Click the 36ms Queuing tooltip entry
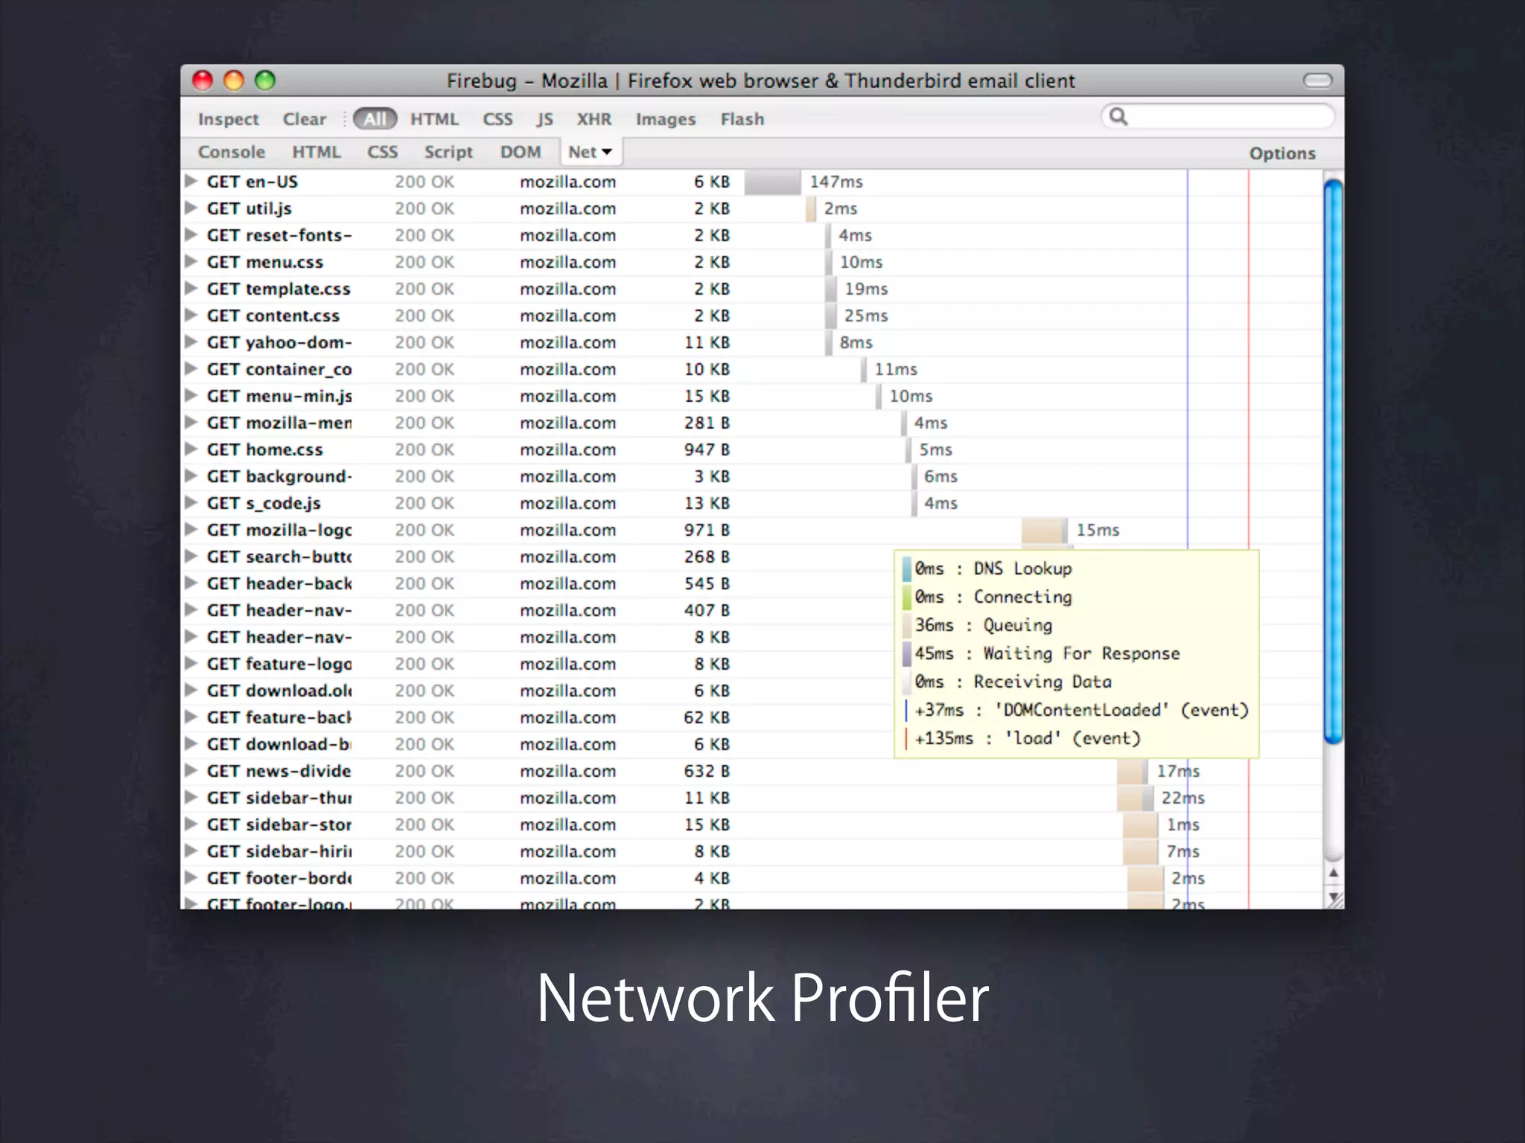Screen dimensions: 1525x1143 978,625
